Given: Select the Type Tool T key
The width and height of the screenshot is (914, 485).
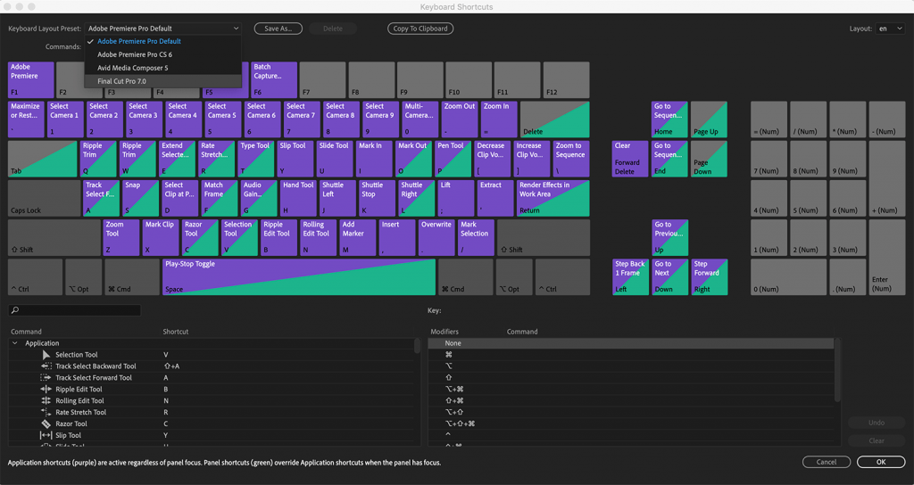Looking at the screenshot, I should [255, 159].
